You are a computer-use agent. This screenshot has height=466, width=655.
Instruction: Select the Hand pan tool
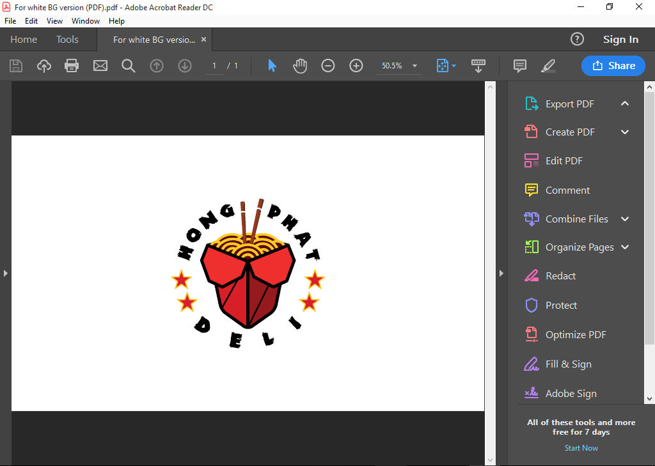coord(300,66)
